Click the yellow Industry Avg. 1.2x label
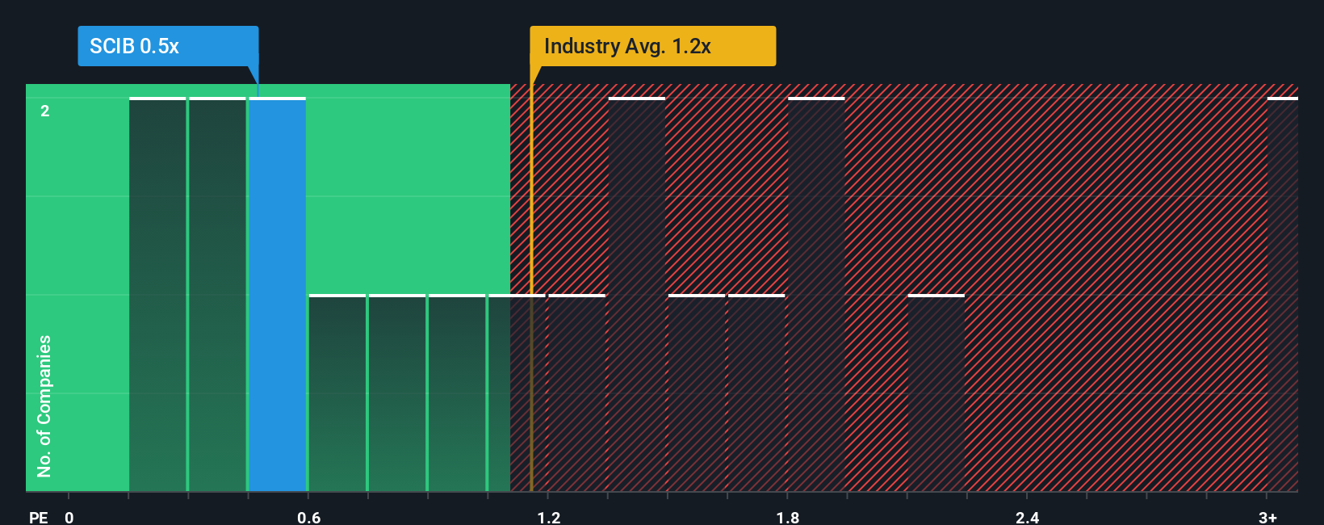Image resolution: width=1324 pixels, height=525 pixels. click(652, 46)
